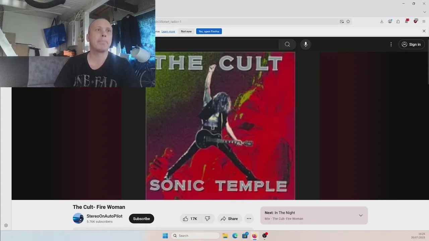Viewport: 429px width, 241px height.
Task: Click into the YouTube search box
Action: pyautogui.click(x=217, y=44)
